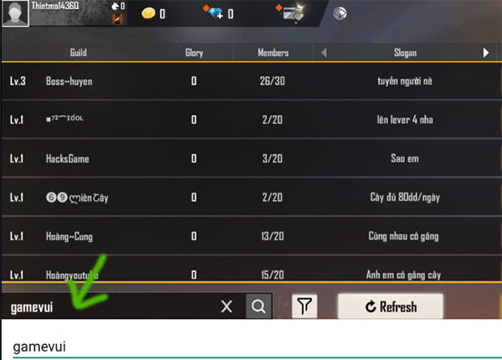Click the magnifier search button
Screen dimensions: 502x360
259,306
